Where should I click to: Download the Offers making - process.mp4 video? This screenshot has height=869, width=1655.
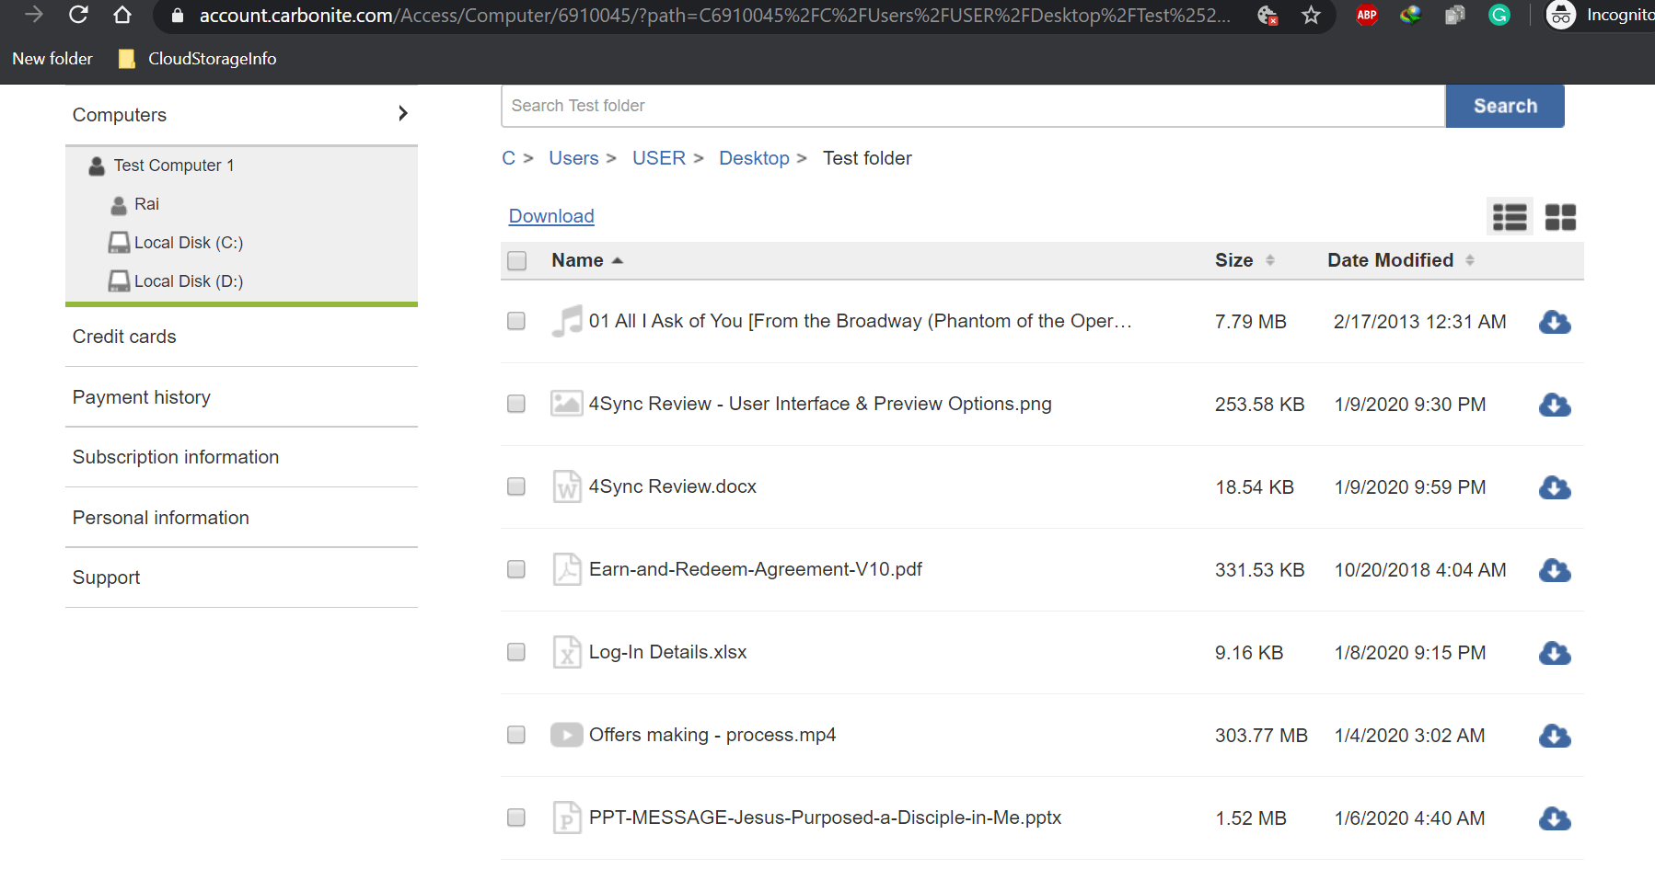pos(1555,736)
